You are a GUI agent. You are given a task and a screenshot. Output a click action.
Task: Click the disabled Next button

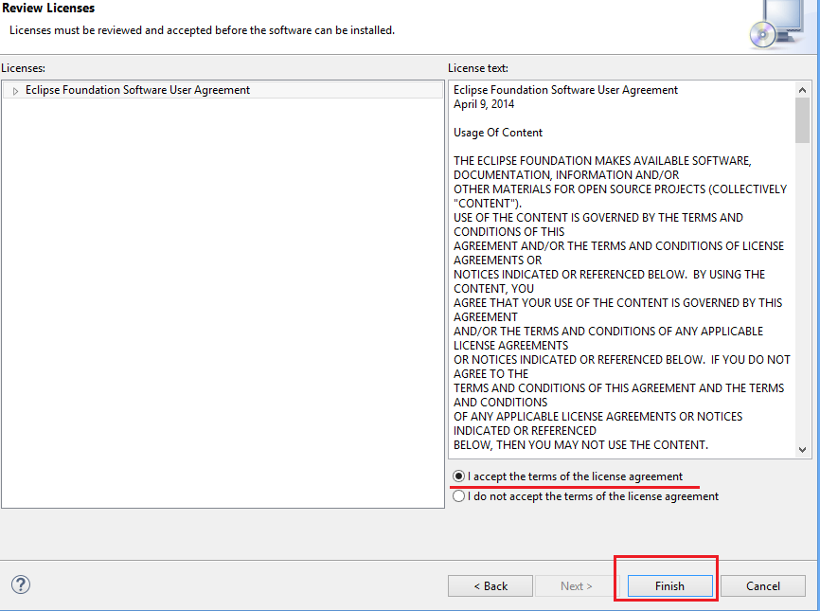pos(577,585)
